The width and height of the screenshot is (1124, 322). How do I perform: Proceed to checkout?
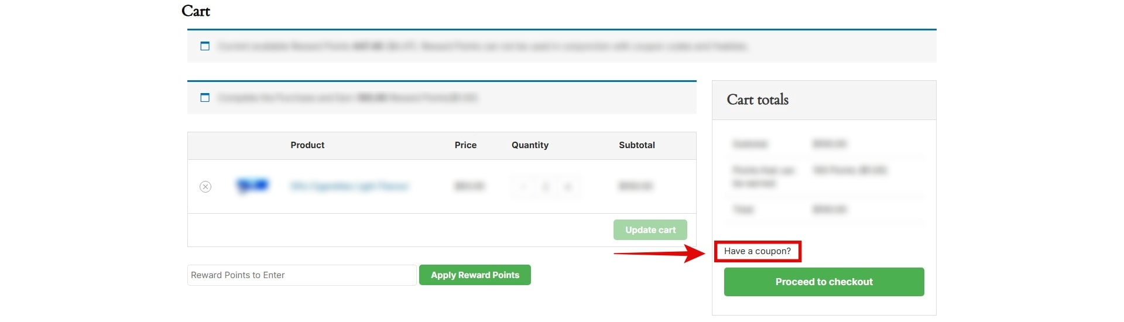[824, 282]
